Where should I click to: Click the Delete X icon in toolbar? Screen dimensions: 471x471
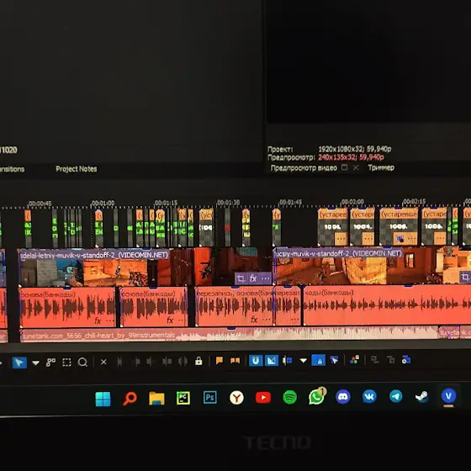(x=103, y=362)
